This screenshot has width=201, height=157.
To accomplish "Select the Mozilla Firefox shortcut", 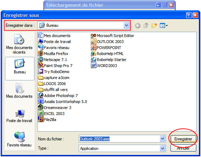I will [53, 54].
